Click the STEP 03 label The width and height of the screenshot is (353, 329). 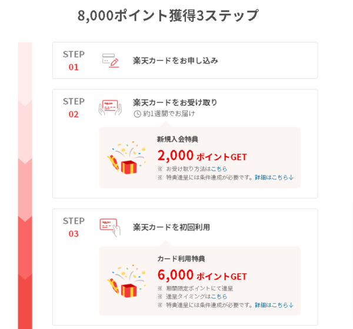click(74, 227)
